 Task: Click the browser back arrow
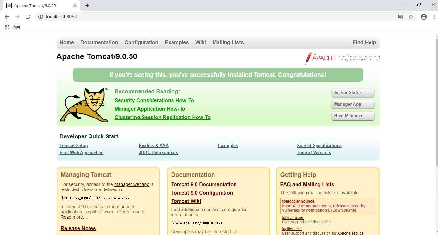(x=7, y=17)
